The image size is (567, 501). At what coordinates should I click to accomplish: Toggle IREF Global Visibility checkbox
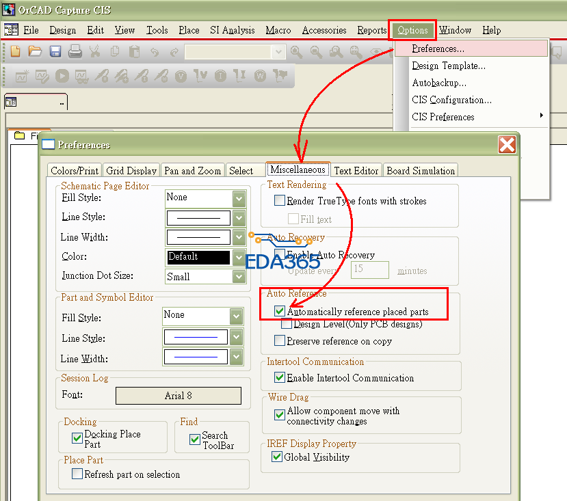(x=276, y=457)
